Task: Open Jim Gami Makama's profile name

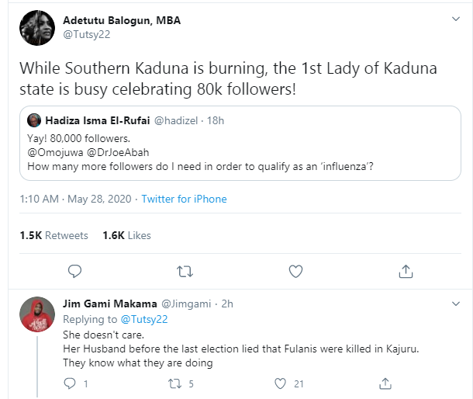Action: [x=109, y=303]
